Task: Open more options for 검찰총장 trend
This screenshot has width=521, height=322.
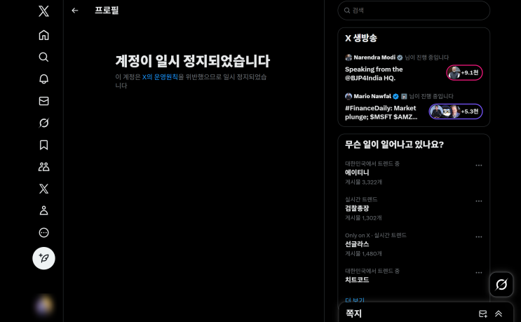Action: coord(478,201)
